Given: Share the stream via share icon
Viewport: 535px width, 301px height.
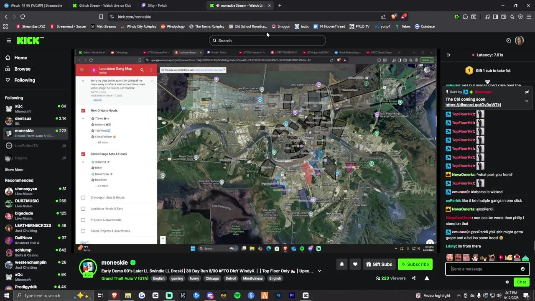Looking at the screenshot, I should [x=413, y=278].
